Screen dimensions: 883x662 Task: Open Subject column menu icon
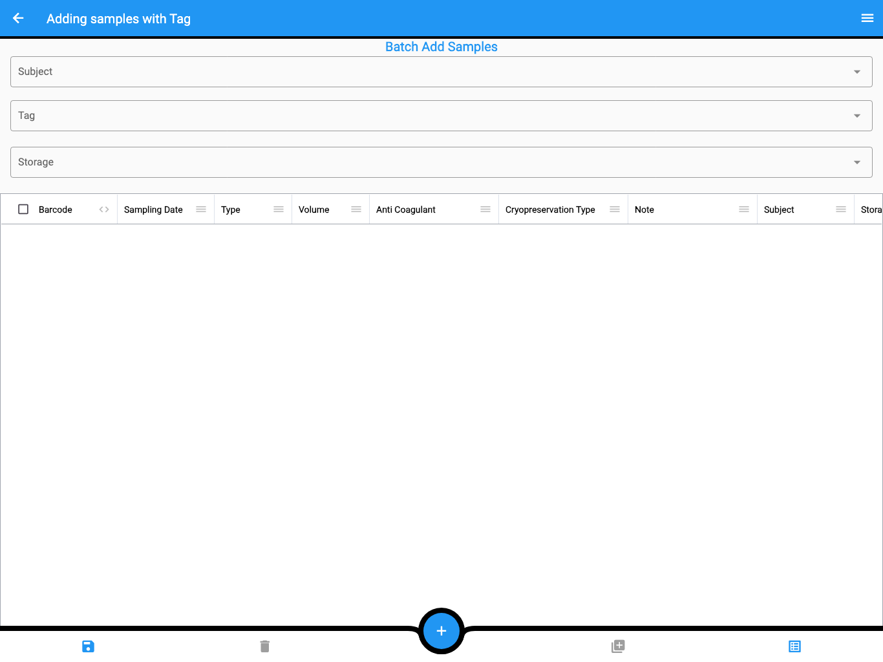point(841,209)
